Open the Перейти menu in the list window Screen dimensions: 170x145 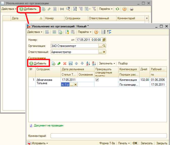coord(106,9)
